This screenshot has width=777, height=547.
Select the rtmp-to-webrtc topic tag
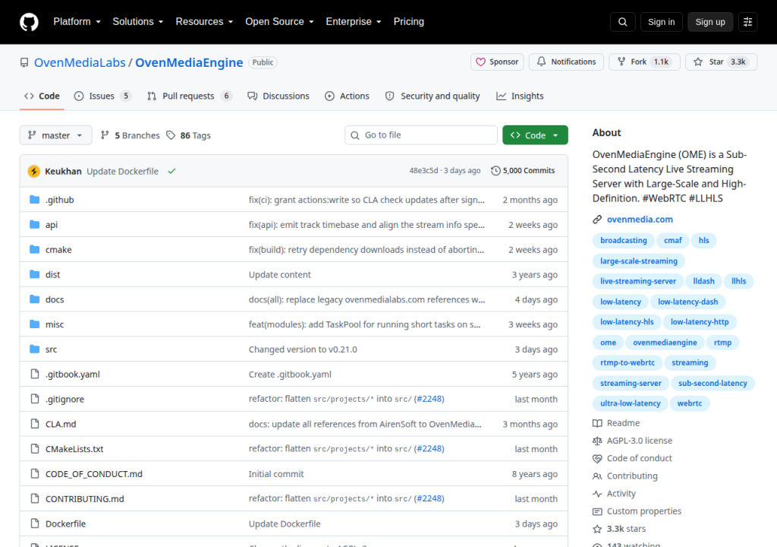pyautogui.click(x=628, y=362)
